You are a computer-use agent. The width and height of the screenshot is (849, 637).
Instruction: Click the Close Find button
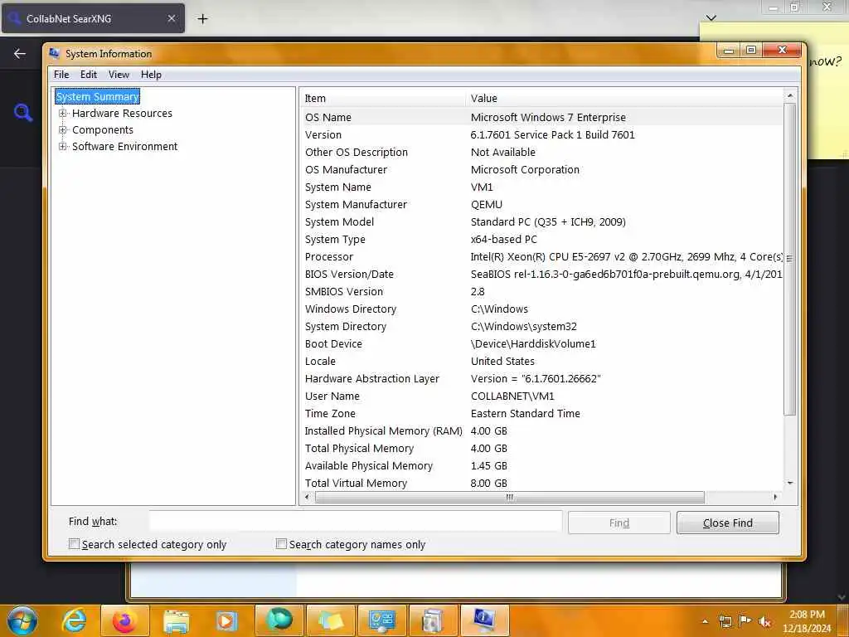pos(727,523)
